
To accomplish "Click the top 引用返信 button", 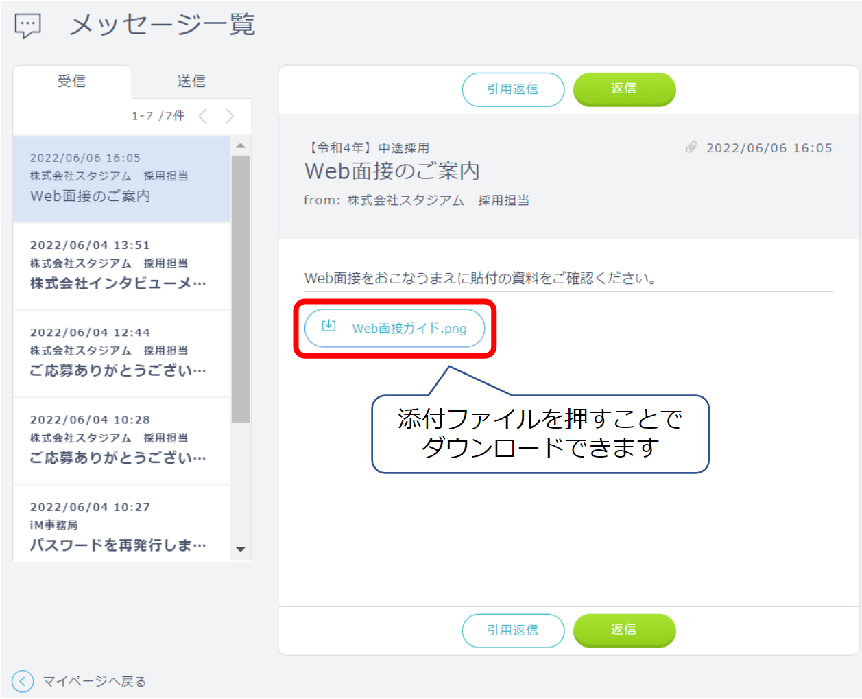I will tap(513, 90).
